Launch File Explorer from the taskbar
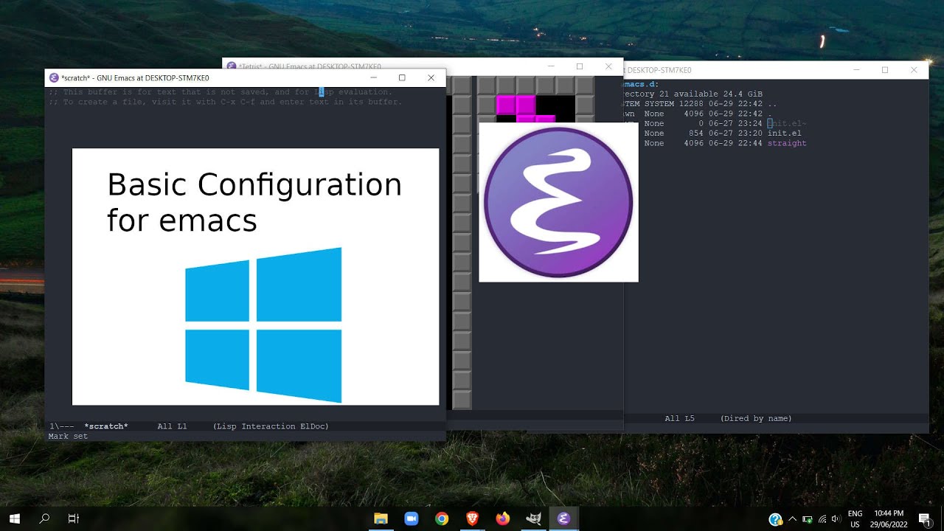Viewport: 944px width, 531px height. pos(381,518)
